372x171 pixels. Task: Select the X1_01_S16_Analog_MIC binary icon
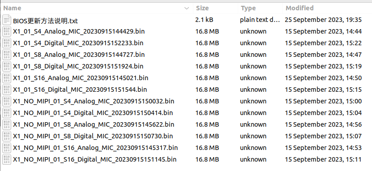click(7, 78)
